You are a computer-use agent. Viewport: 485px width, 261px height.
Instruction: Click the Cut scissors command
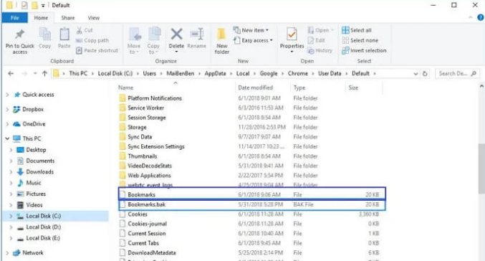click(x=85, y=30)
